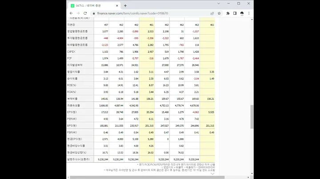Open a new browser tab
Viewport: 320px width, 179px height.
pyautogui.click(x=125, y=6)
